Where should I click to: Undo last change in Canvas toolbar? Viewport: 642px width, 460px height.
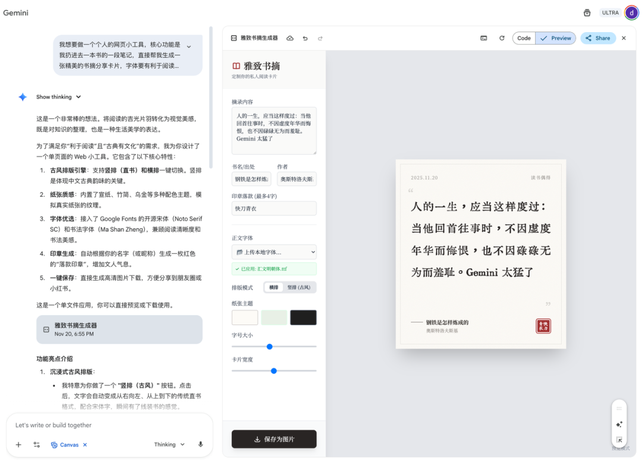click(305, 38)
